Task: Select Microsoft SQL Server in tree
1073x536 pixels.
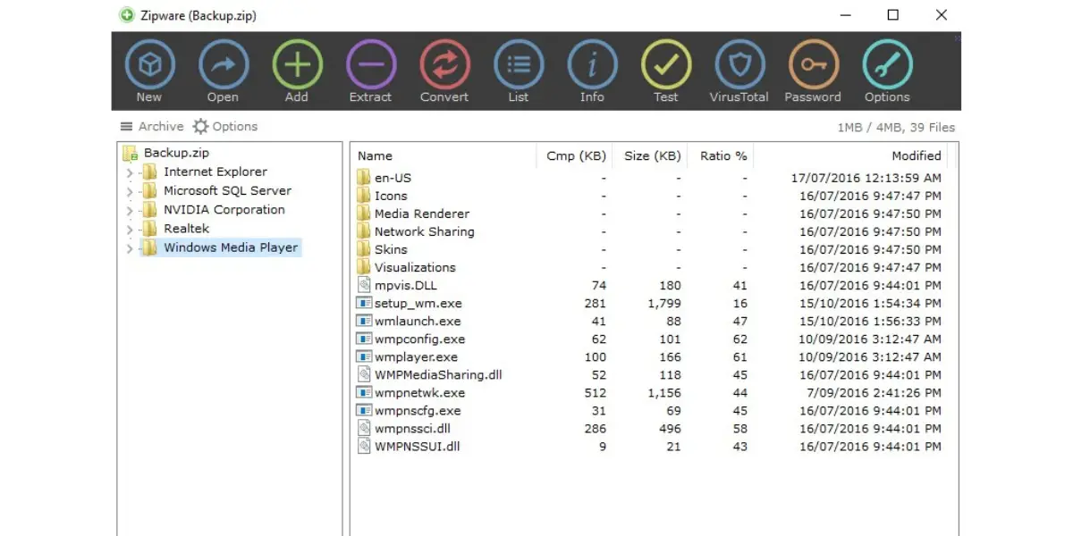Action: coord(227,190)
